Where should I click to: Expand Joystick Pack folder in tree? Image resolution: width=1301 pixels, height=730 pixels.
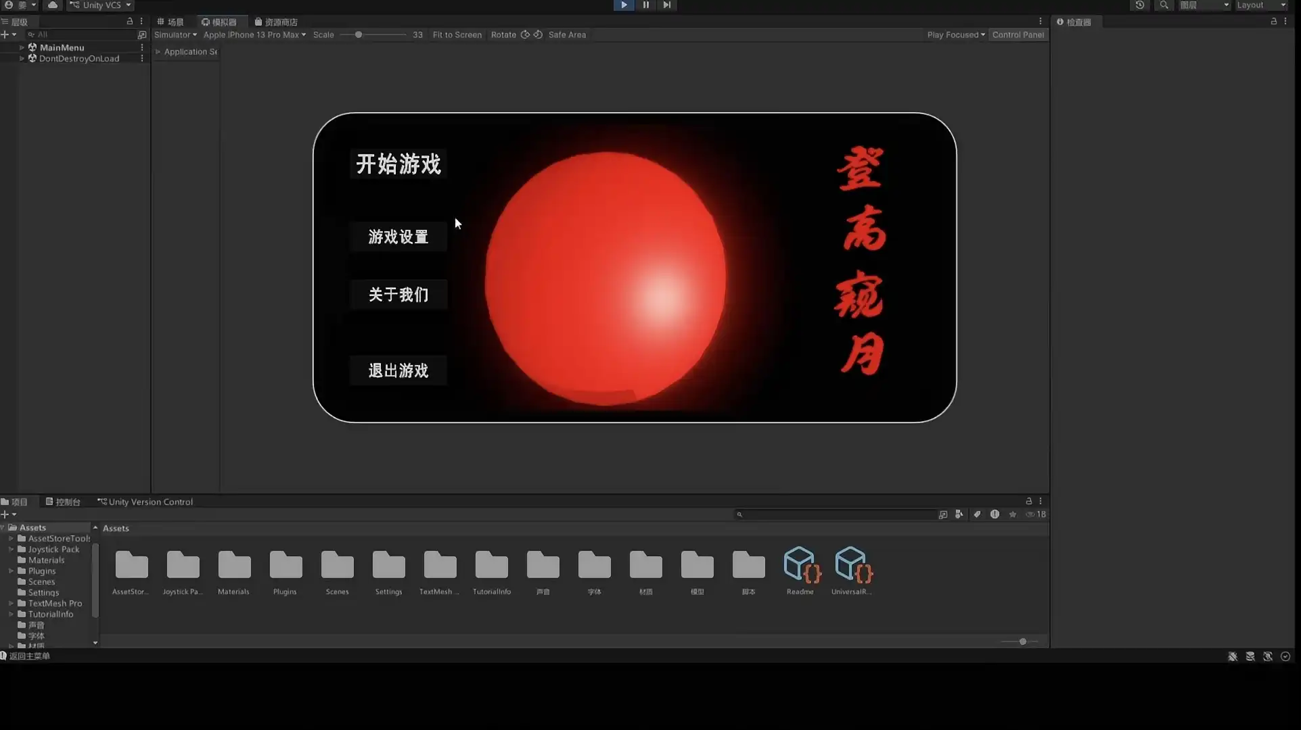tap(11, 549)
